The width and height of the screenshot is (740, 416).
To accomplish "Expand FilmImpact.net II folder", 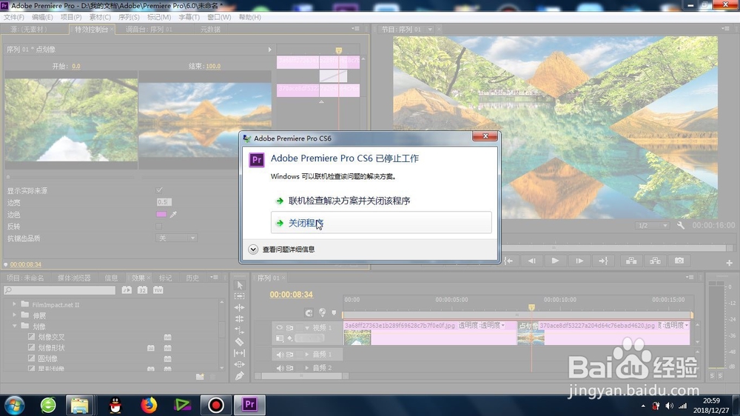I will 14,304.
